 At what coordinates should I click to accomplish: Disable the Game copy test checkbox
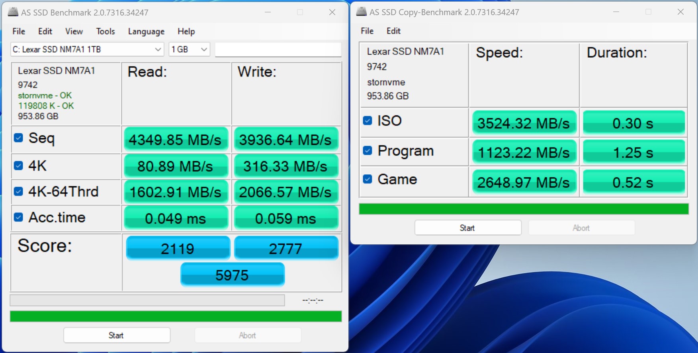coord(368,179)
